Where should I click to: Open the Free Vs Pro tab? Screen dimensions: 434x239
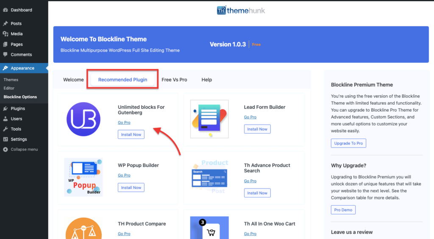[174, 80]
